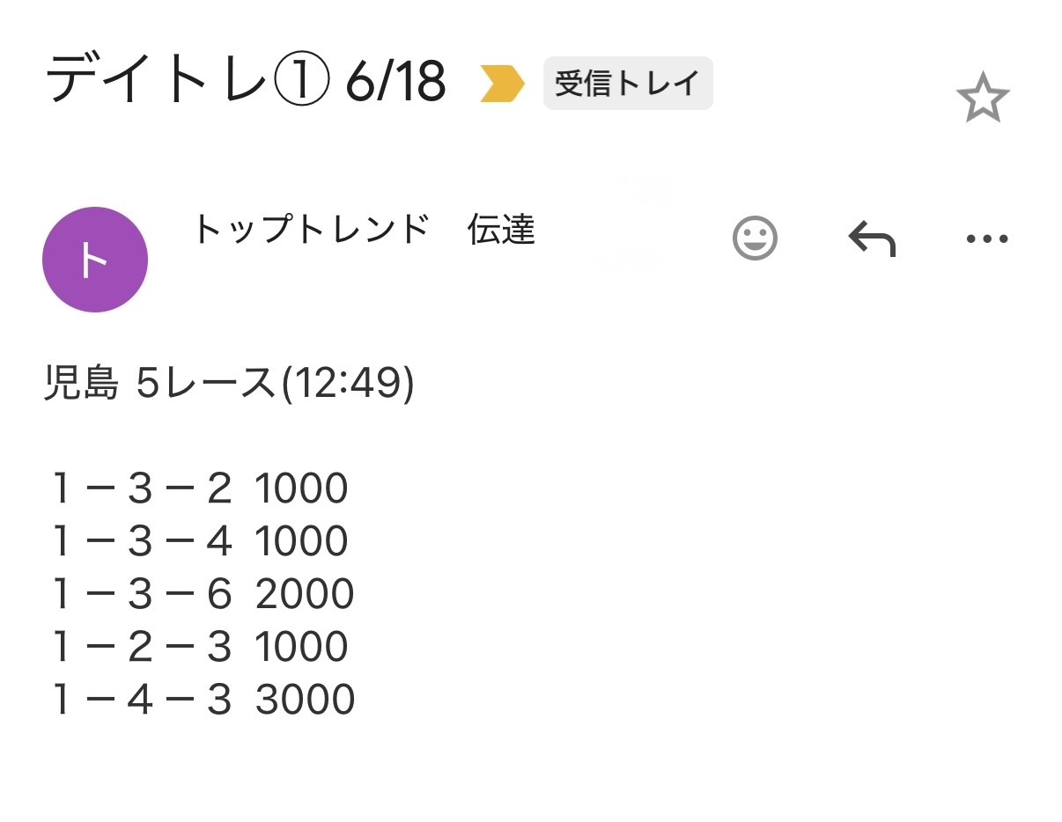Viewport: 1062px width, 822px height.
Task: Click the purple ト avatar thumbnail
Action: [95, 258]
